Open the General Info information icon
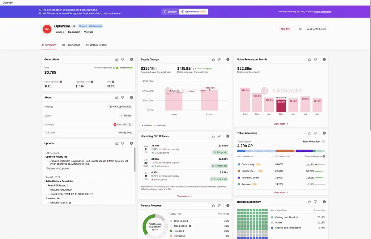The height and width of the screenshot is (239, 371). click(x=131, y=60)
